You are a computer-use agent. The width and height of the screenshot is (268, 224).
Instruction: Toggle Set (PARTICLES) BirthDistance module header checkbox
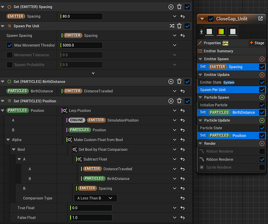[187, 82]
